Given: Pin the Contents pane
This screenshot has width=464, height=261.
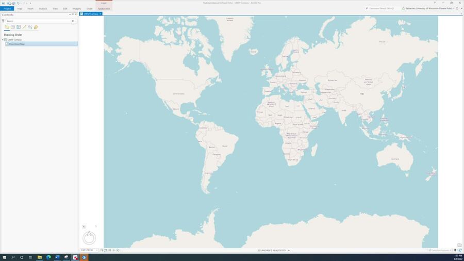Looking at the screenshot, I should [73, 14].
